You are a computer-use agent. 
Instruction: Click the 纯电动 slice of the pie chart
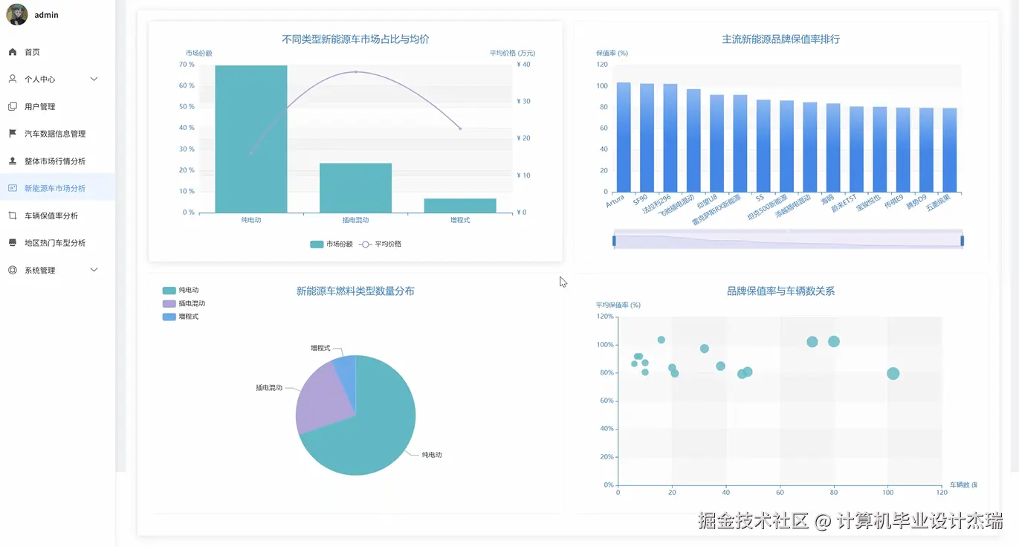pyautogui.click(x=379, y=424)
